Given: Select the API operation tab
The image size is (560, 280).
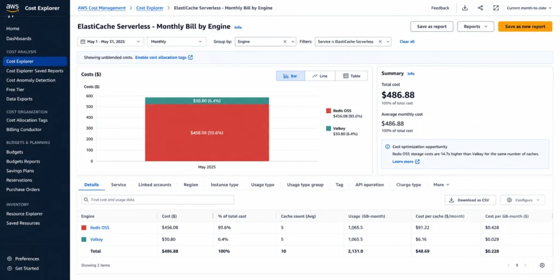Looking at the screenshot, I should pyautogui.click(x=370, y=185).
